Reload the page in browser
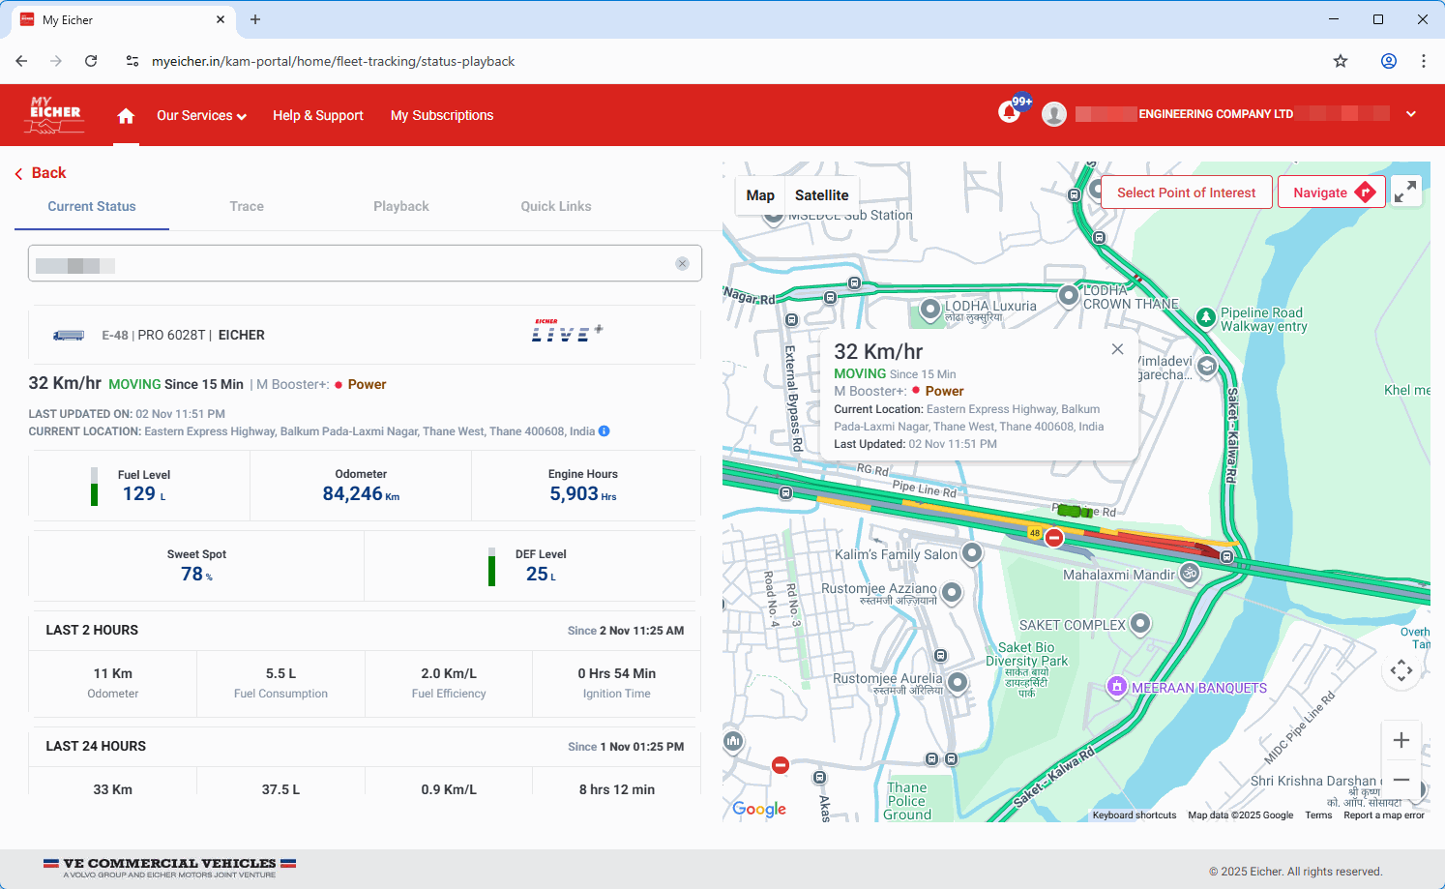Image resolution: width=1445 pixels, height=889 pixels. (x=91, y=61)
